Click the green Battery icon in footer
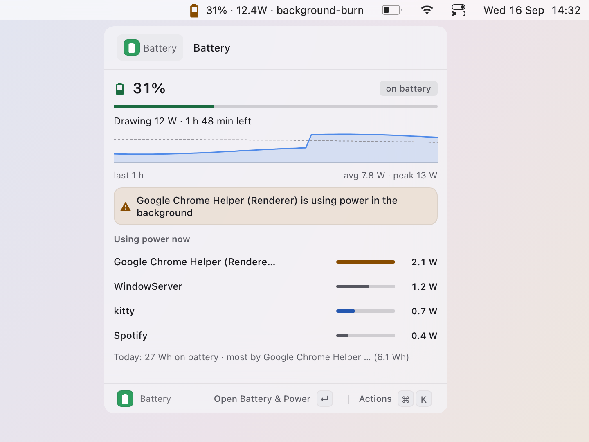 pos(125,399)
